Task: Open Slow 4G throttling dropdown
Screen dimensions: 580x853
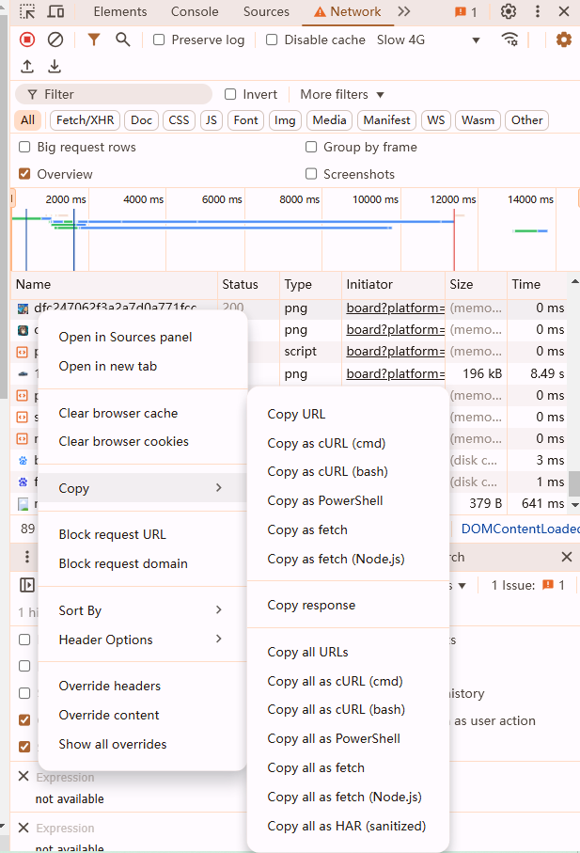Action: (x=429, y=39)
